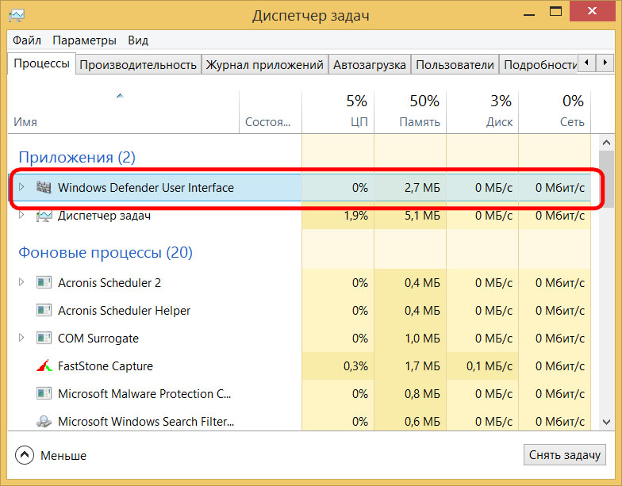622x486 pixels.
Task: Expand the Диспетчер задач process row
Action: 21,215
